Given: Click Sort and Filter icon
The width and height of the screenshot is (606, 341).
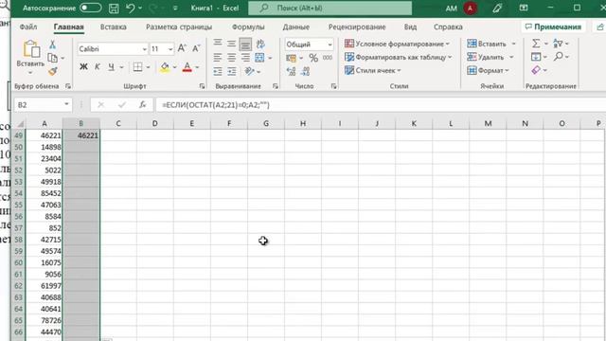Looking at the screenshot, I should click(558, 44).
